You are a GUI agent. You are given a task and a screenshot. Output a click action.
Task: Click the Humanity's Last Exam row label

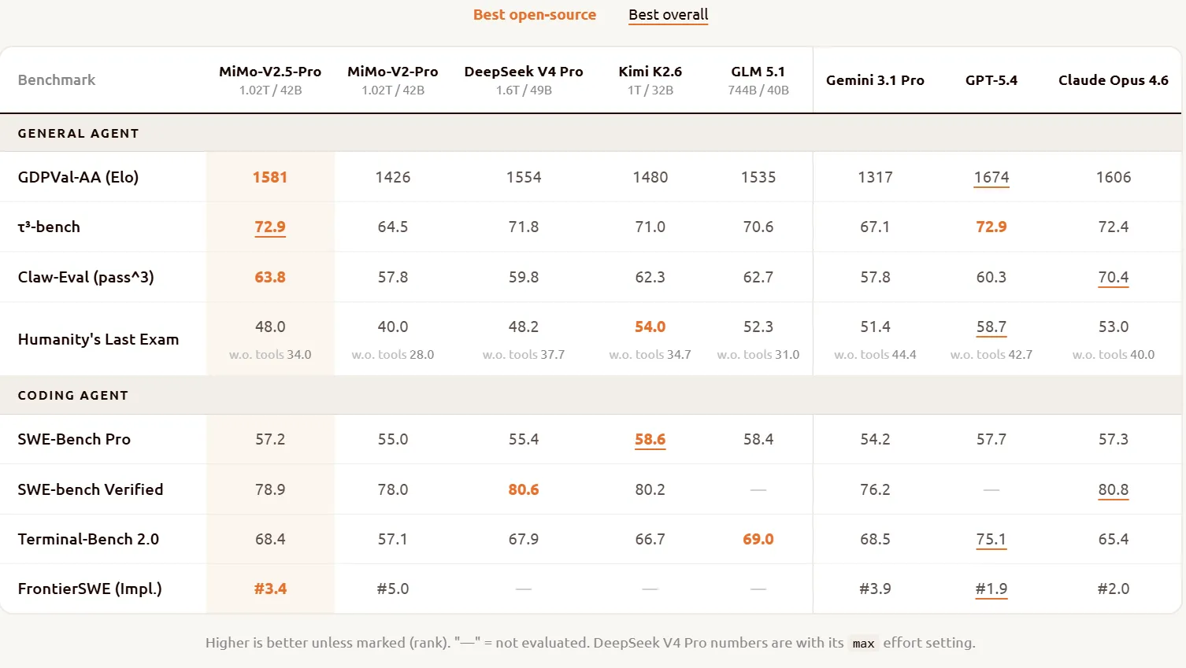coord(98,339)
